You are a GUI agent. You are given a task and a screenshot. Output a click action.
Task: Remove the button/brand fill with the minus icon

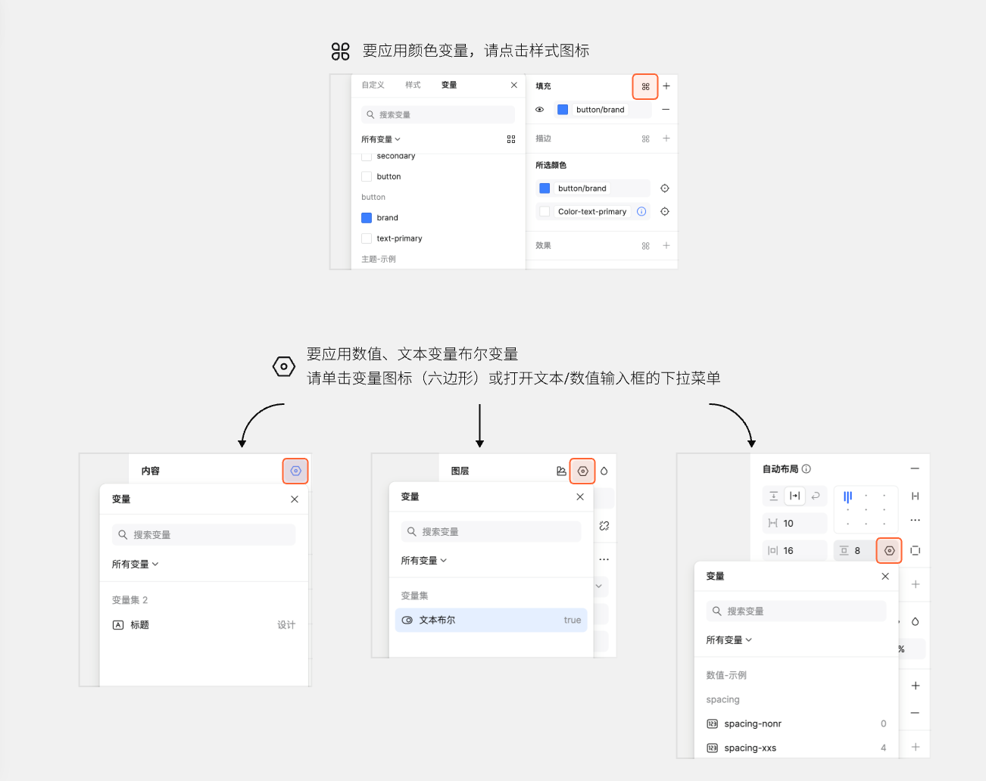click(666, 109)
